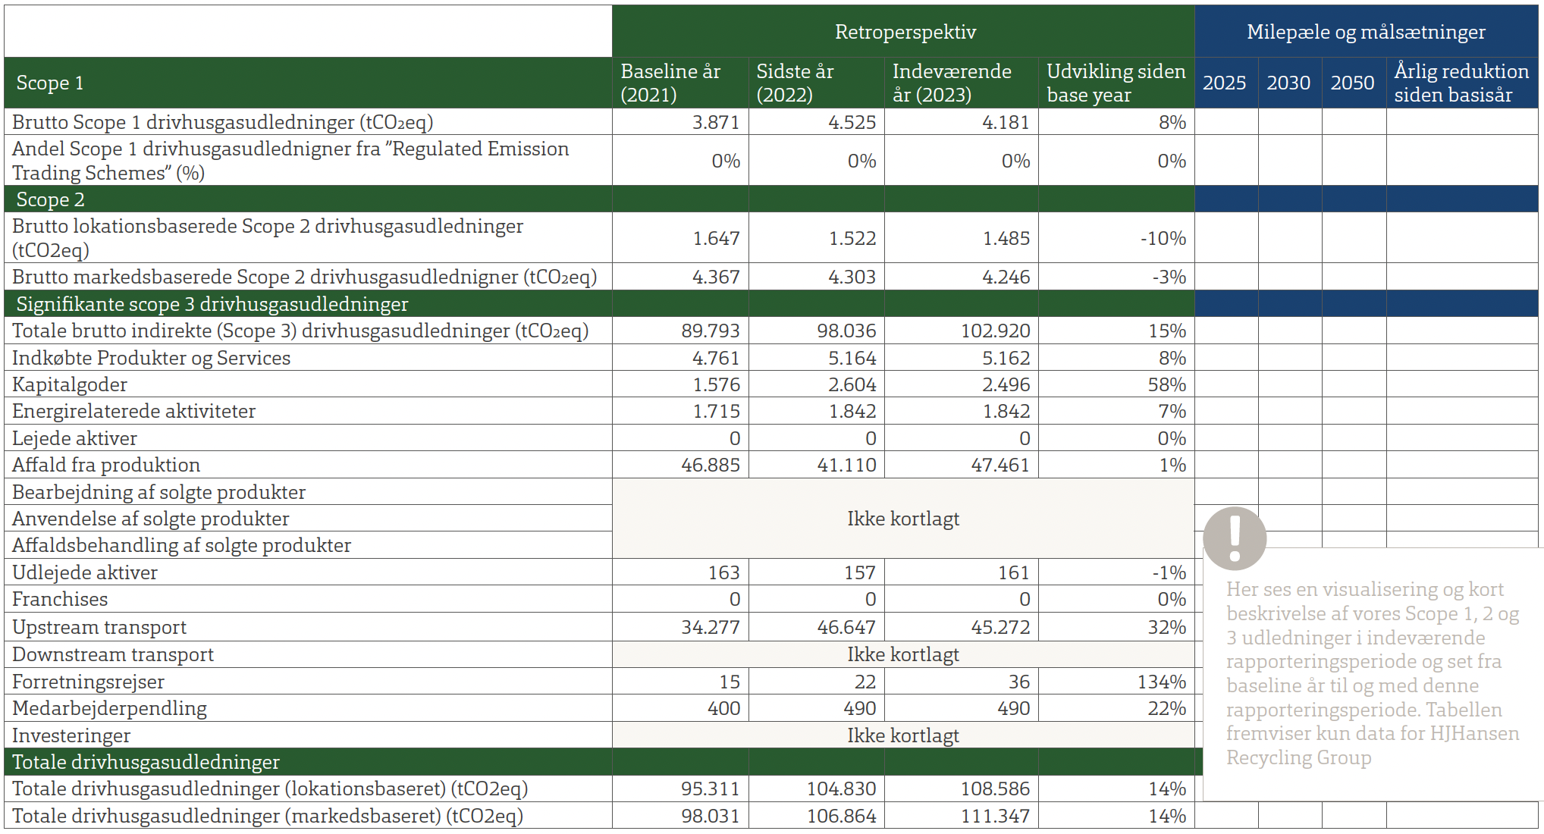Click the value 4.367 market-based baseline
Image resolution: width=1544 pixels, height=834 pixels.
tap(716, 277)
